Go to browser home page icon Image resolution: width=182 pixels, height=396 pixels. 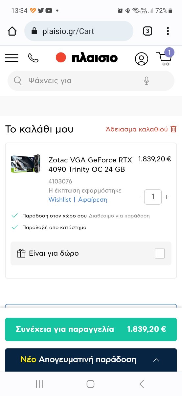12,31
